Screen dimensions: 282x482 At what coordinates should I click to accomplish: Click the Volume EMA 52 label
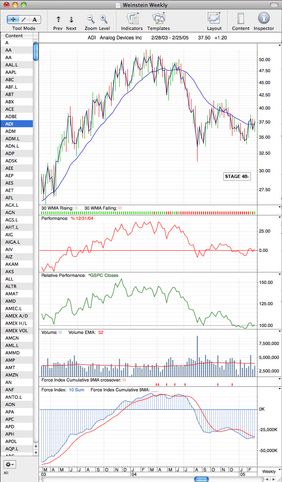pyautogui.click(x=86, y=332)
